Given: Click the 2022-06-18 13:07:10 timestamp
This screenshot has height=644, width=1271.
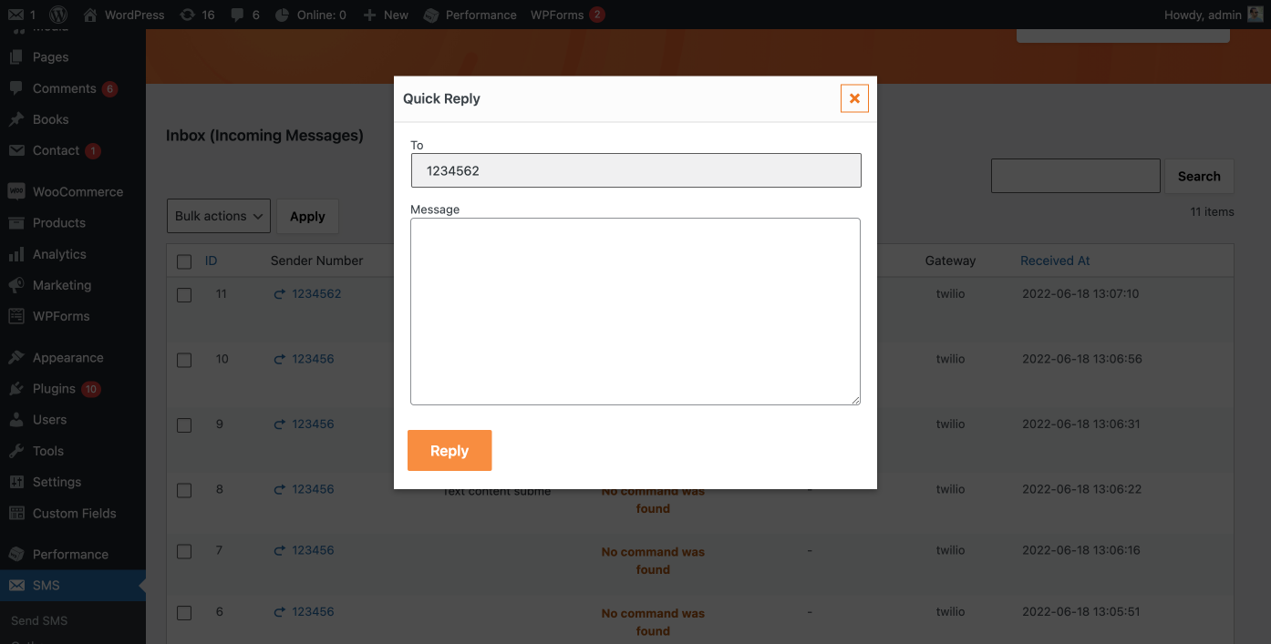Looking at the screenshot, I should (1080, 293).
